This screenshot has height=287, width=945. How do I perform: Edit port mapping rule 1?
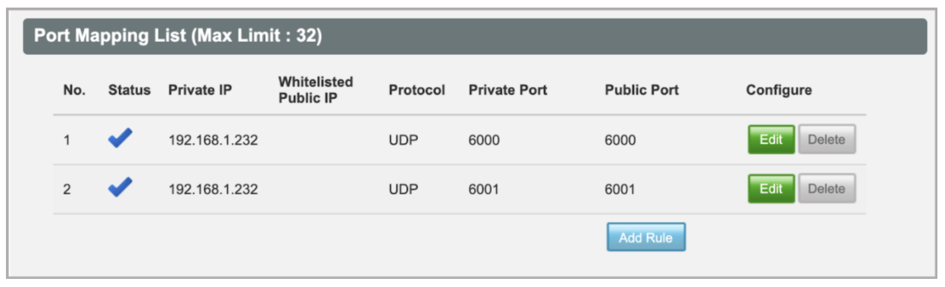tap(771, 140)
